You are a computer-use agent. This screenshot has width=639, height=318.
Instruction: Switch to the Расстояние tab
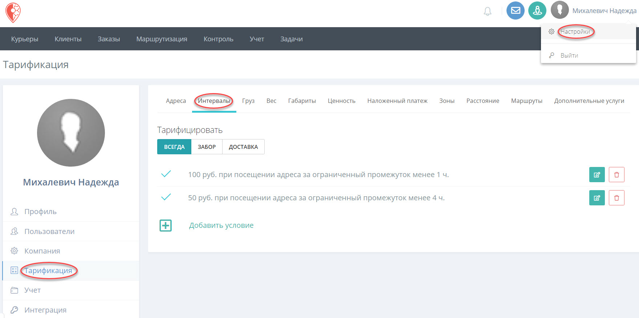point(483,101)
